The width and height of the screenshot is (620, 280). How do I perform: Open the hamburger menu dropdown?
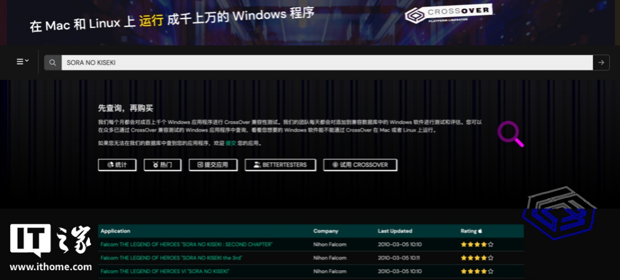22,62
